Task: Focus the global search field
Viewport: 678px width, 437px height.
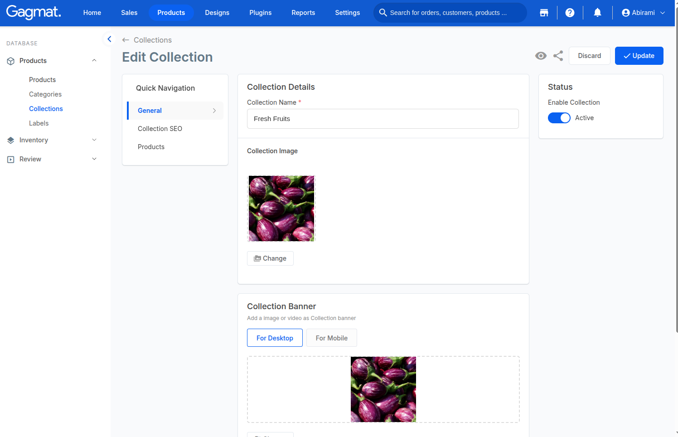Action: point(450,13)
